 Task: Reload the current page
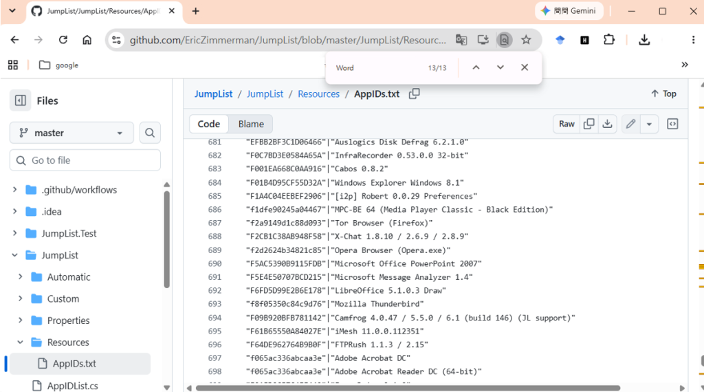(x=63, y=40)
